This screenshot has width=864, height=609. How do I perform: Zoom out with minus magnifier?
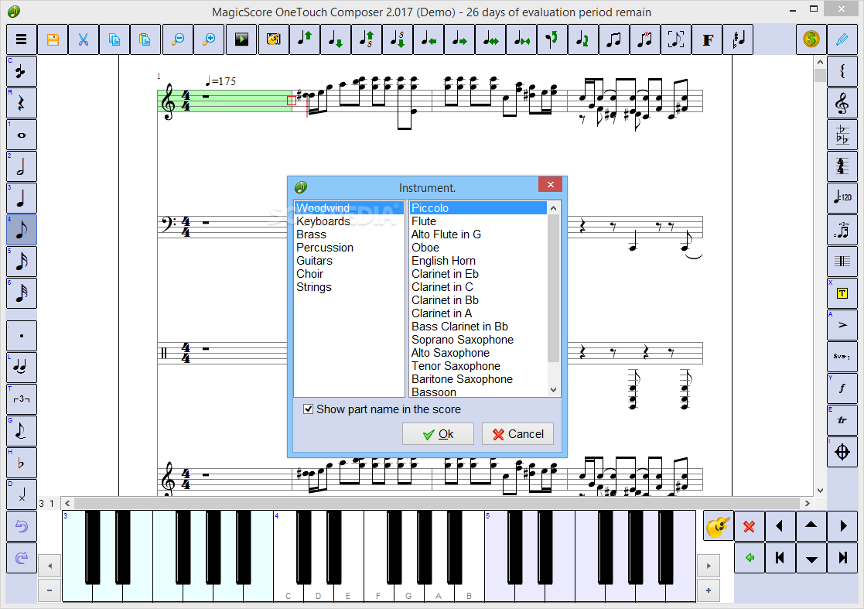[x=178, y=39]
